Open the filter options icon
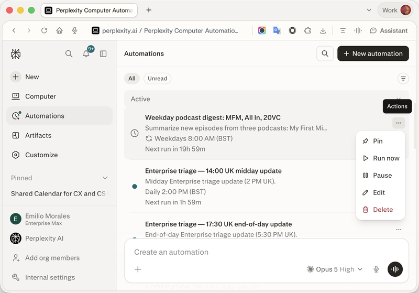 (403, 78)
